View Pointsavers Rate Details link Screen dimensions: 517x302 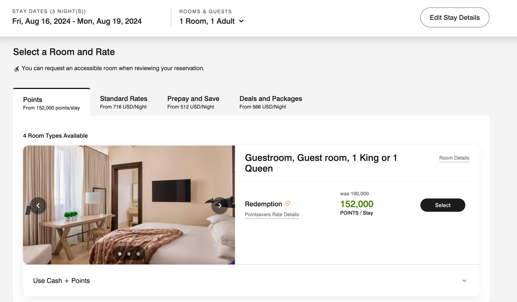click(272, 214)
